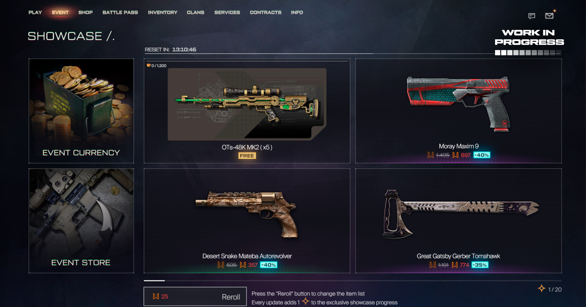
Task: Click the -35% tag on Gerber Tomahawk
Action: click(x=480, y=265)
